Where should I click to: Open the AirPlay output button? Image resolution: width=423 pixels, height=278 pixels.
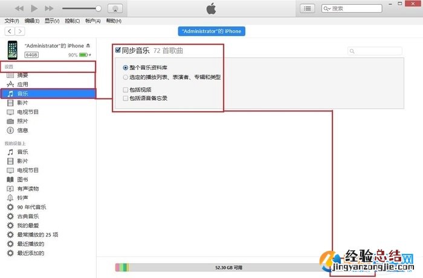115,8
